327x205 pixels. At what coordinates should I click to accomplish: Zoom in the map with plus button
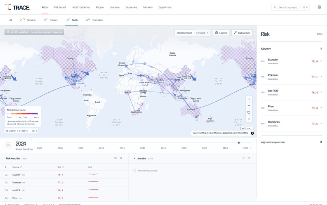click(249, 99)
